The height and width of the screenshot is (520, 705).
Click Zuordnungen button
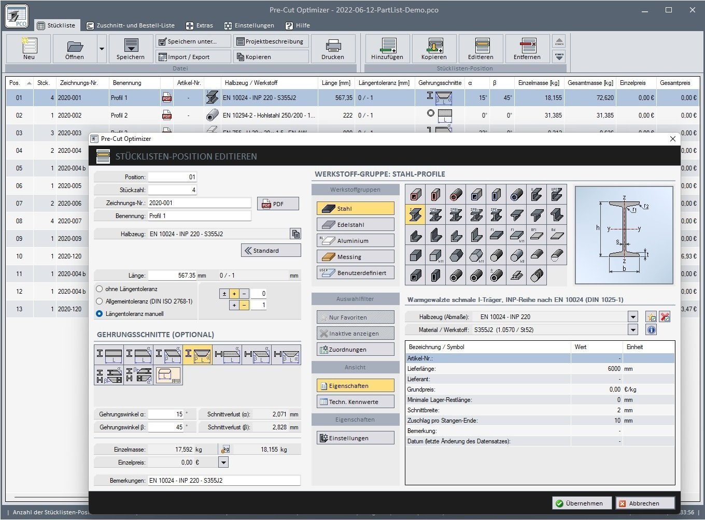coord(356,350)
